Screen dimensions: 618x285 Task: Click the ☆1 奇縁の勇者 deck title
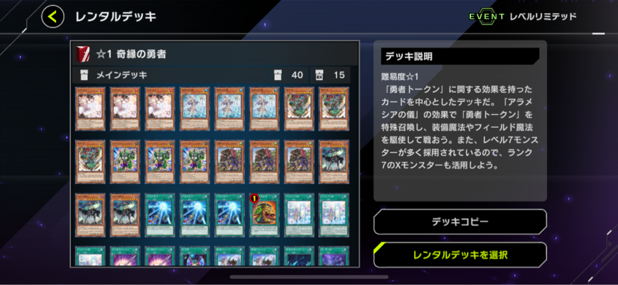pyautogui.click(x=131, y=54)
